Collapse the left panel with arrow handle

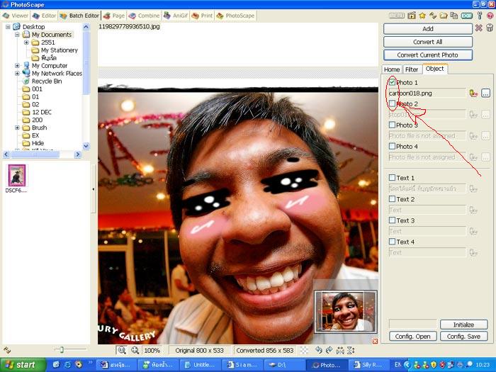tap(94, 189)
